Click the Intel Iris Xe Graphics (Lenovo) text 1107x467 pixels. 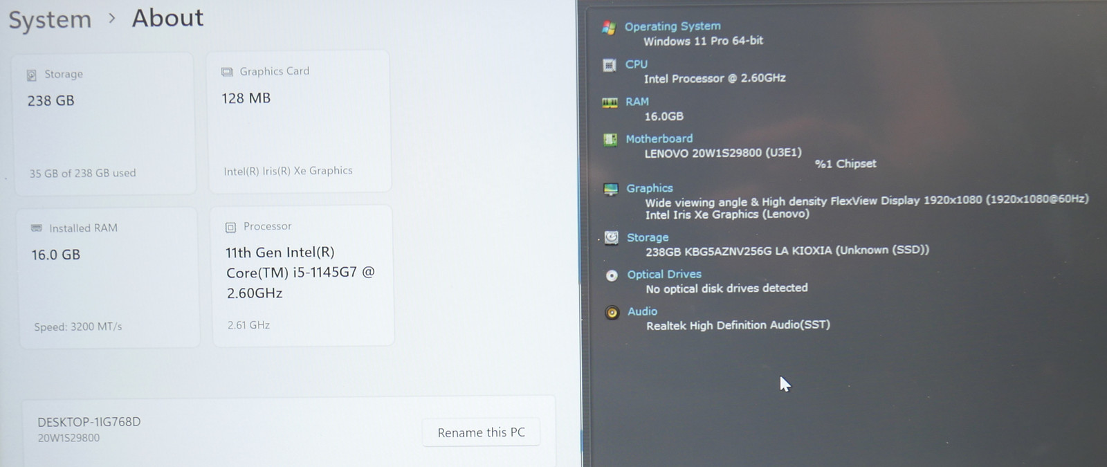click(x=727, y=214)
